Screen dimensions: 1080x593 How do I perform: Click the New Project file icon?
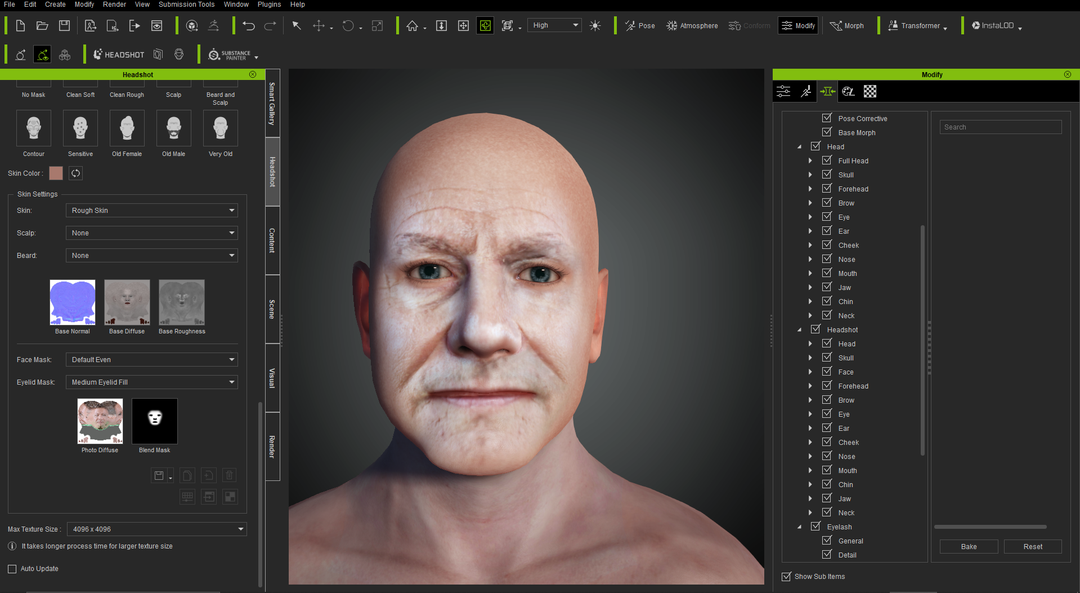coord(20,26)
